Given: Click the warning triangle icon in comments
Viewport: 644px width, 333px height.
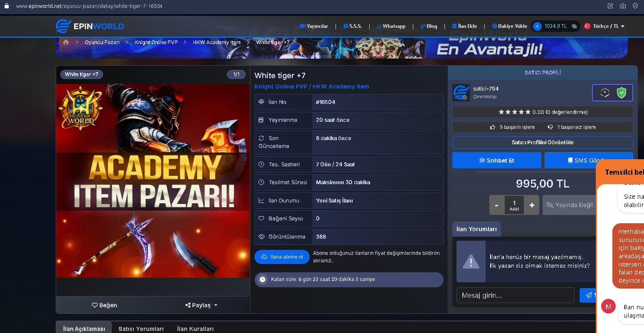Looking at the screenshot, I should pyautogui.click(x=471, y=261).
